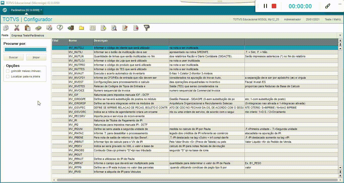Page down the grid with double arrow
This screenshot has width=344, height=183.
click(x=340, y=172)
